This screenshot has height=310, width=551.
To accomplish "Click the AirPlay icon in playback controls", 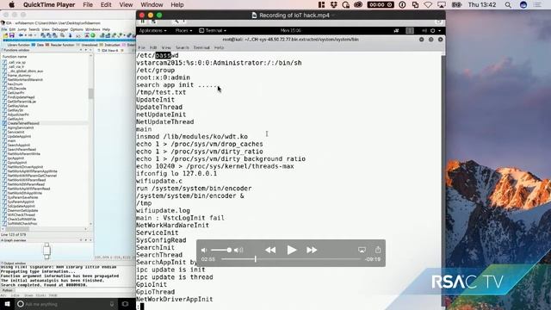I will (362, 250).
